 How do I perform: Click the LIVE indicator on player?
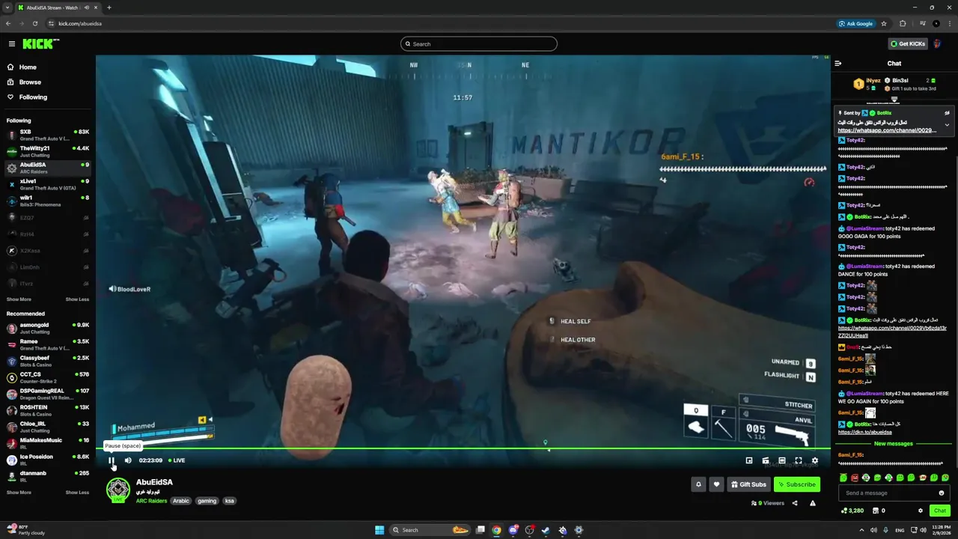(177, 460)
